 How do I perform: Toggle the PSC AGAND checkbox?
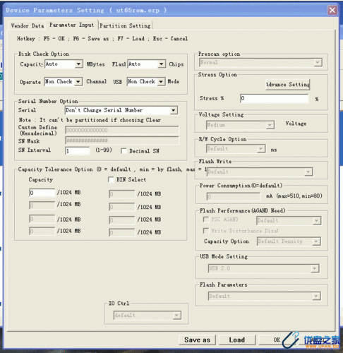tap(206, 220)
